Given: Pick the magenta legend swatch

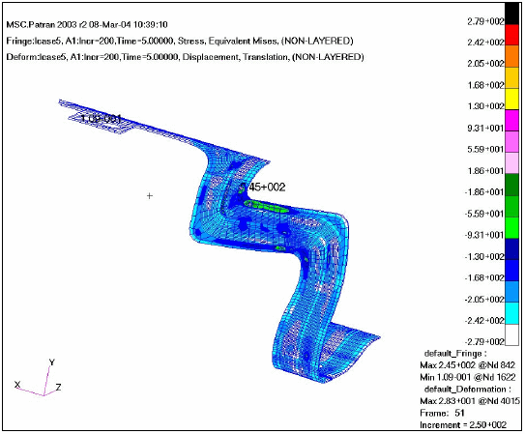Looking at the screenshot, I should (511, 121).
